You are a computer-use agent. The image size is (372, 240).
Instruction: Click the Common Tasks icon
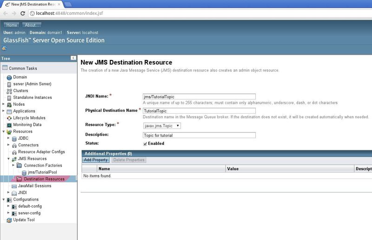pyautogui.click(x=5, y=68)
